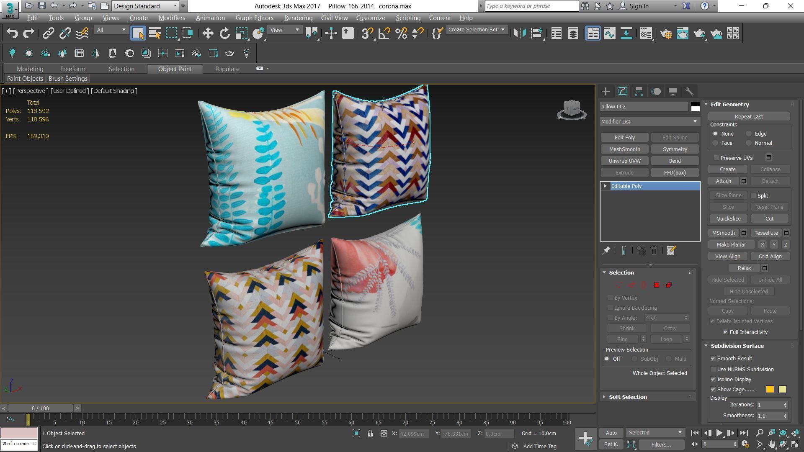Click the Attach button
The height and width of the screenshot is (452, 804).
point(723,181)
